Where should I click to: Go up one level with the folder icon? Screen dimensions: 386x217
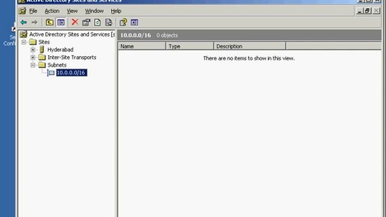(x=49, y=22)
